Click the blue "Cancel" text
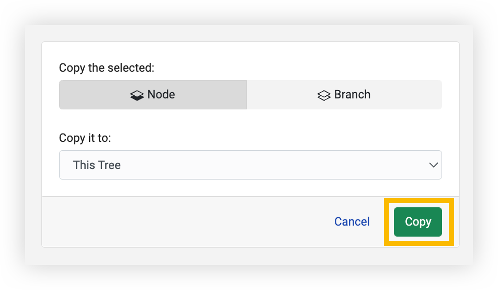The height and width of the screenshot is (290, 498). (x=352, y=221)
